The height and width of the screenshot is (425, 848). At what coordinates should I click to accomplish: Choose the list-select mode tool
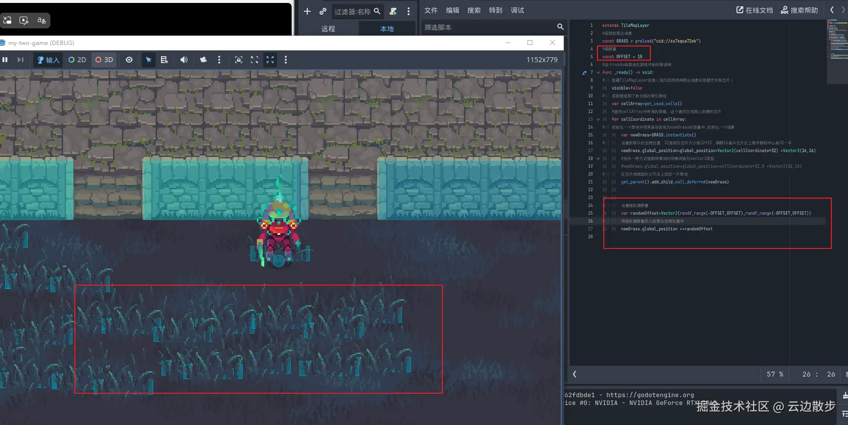click(164, 60)
